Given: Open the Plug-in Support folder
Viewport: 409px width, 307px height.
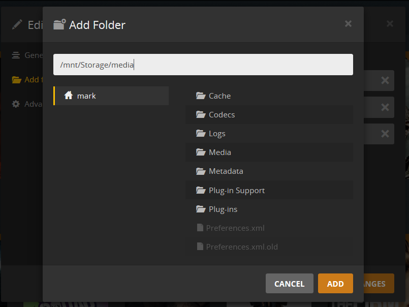Looking at the screenshot, I should coord(237,190).
